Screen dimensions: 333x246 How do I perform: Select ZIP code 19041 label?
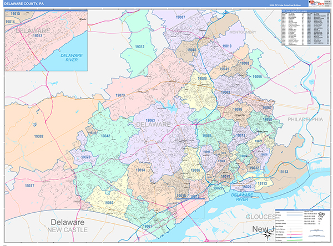point(224,69)
